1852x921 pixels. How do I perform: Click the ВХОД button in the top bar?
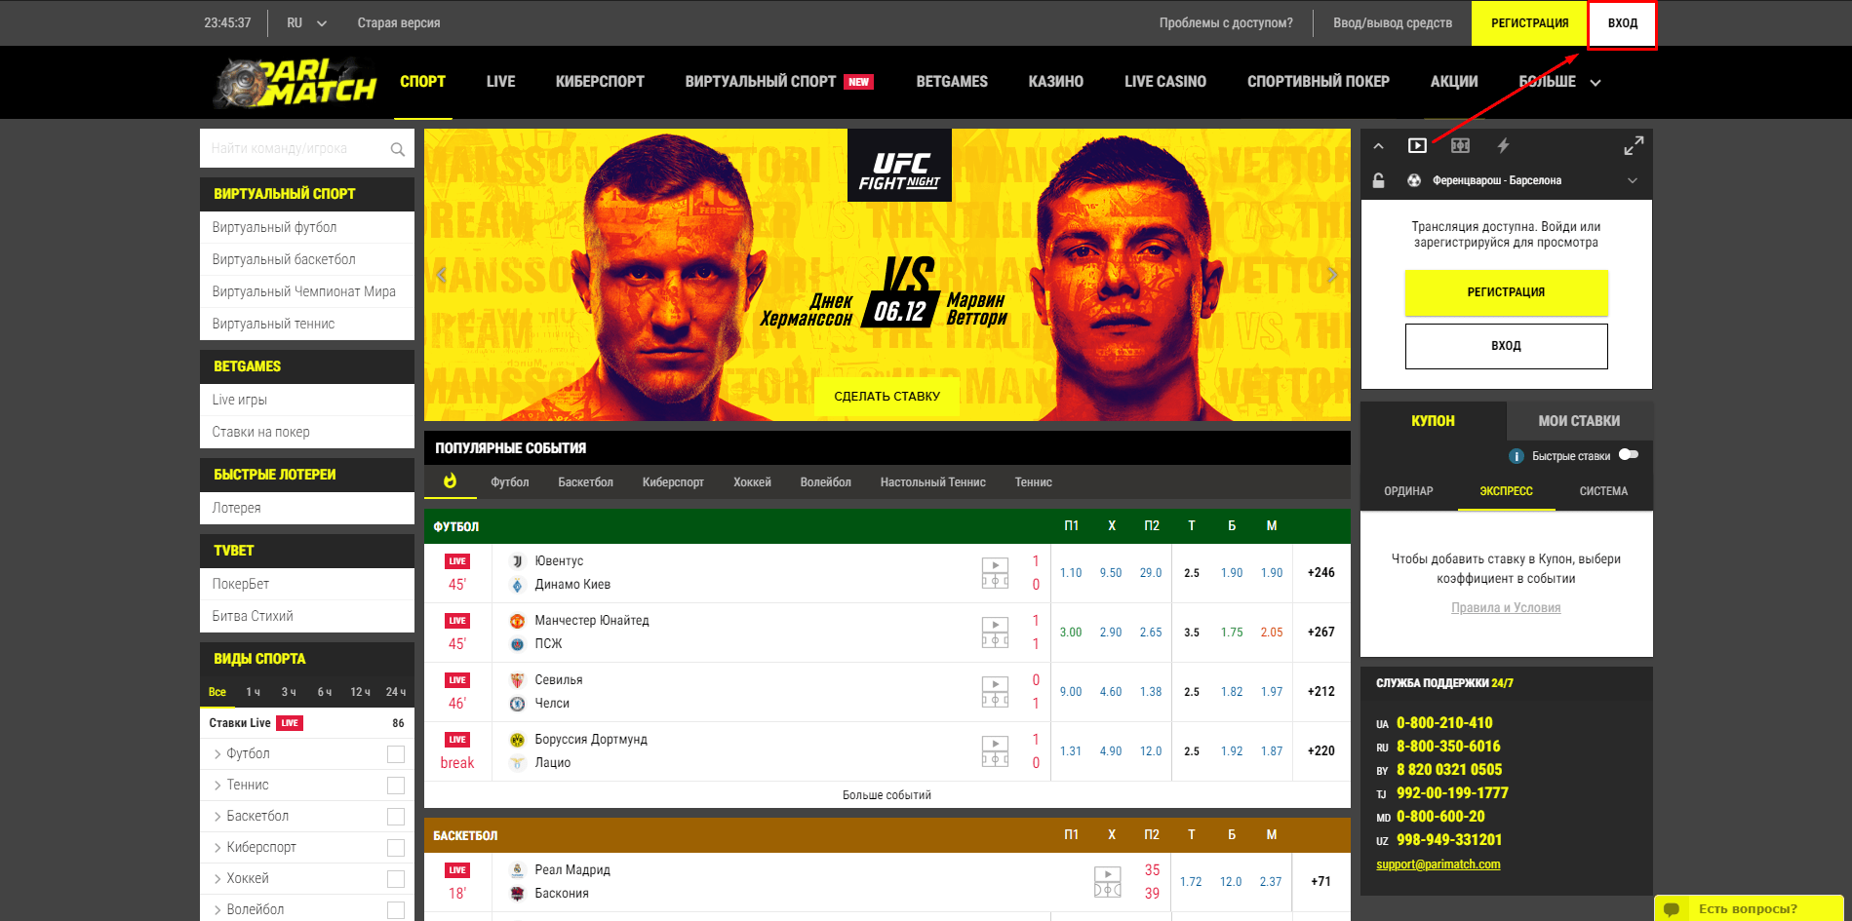(x=1622, y=23)
